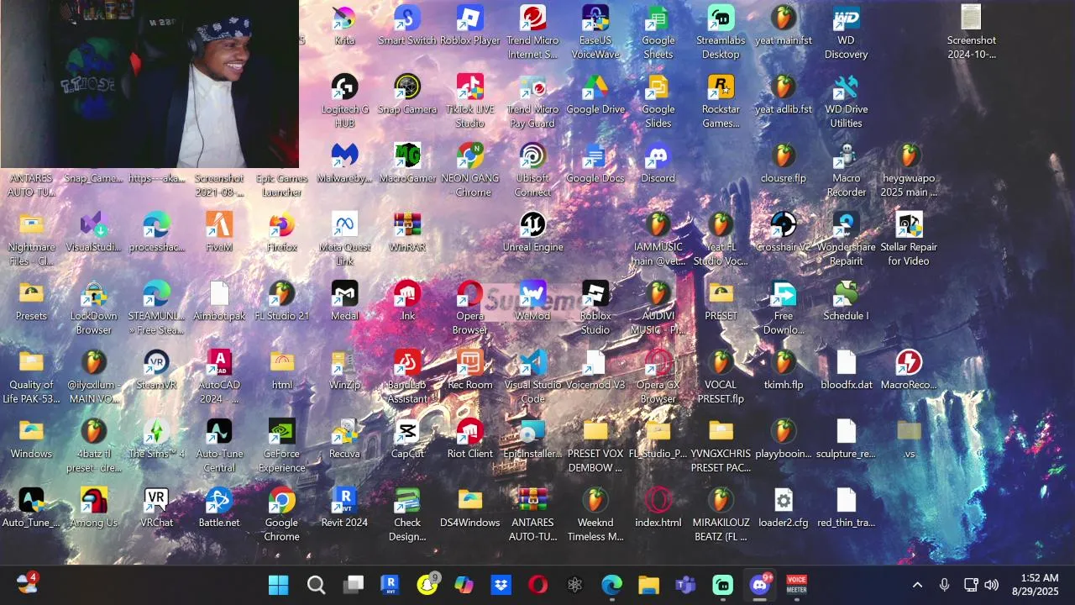The image size is (1075, 605).
Task: Open the AutoCAD 2024 shortcut
Action: coord(219,376)
